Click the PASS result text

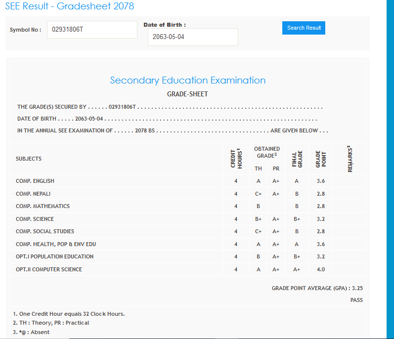pos(356,300)
